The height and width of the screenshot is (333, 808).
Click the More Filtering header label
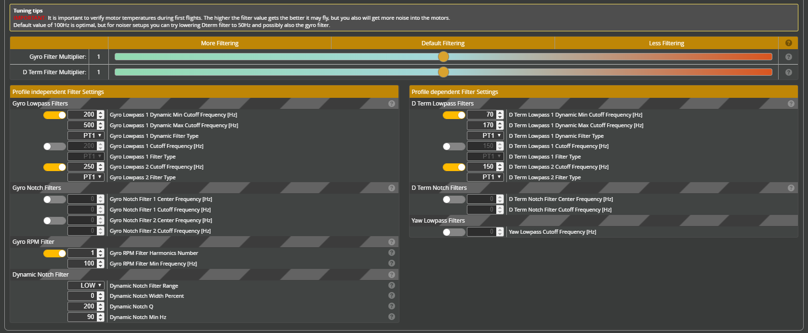pyautogui.click(x=220, y=43)
